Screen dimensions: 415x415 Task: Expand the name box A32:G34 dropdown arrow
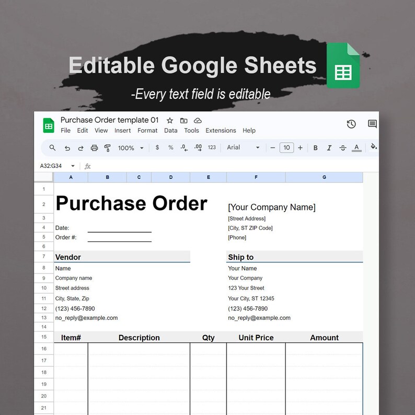[x=73, y=166]
